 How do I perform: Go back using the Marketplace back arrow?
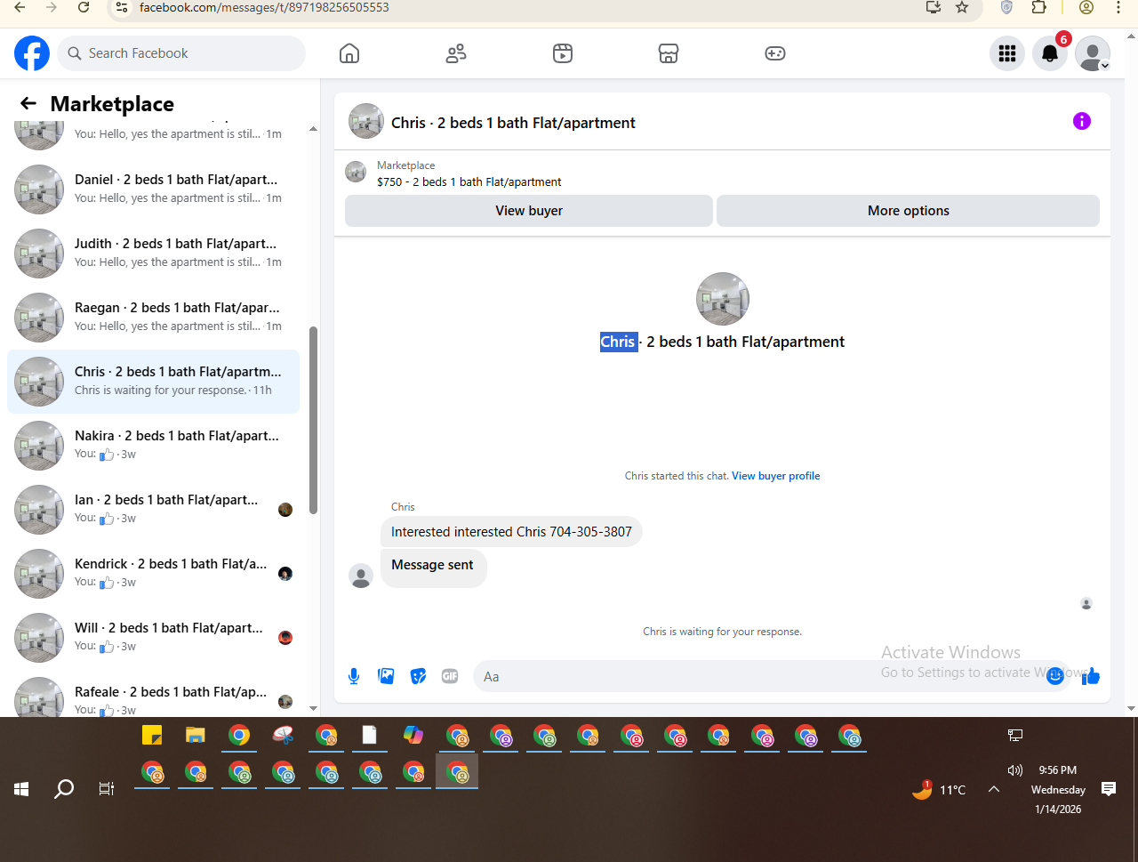coord(28,103)
